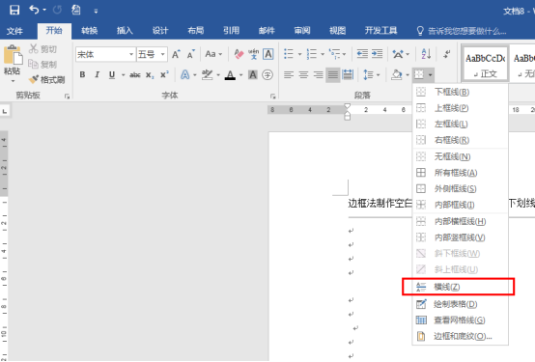535x362 pixels.
Task: Open the Undo history dropdown arrow
Action: (x=44, y=10)
